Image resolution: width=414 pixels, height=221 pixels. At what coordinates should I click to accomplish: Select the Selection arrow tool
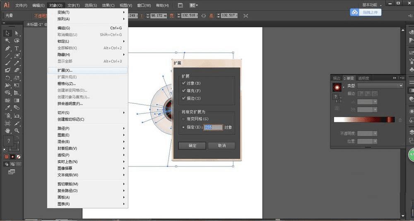pos(7,33)
